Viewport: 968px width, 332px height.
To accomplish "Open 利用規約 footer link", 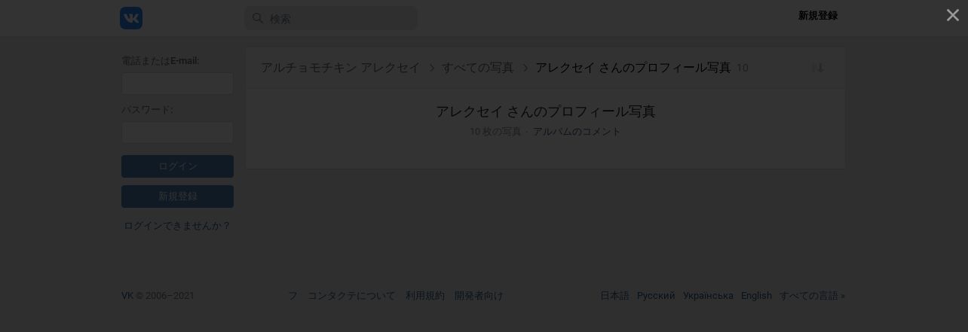I will [425, 296].
